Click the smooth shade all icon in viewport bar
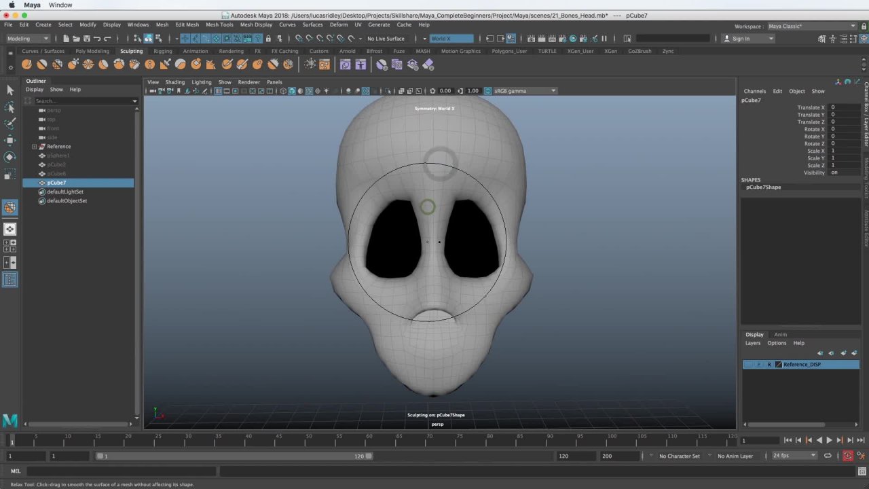This screenshot has width=869, height=489. pyautogui.click(x=292, y=90)
